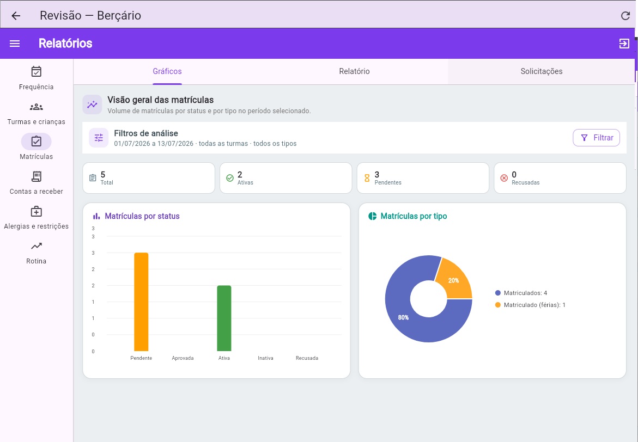Open Rotina in the sidebar
638x442 pixels.
pyautogui.click(x=36, y=253)
